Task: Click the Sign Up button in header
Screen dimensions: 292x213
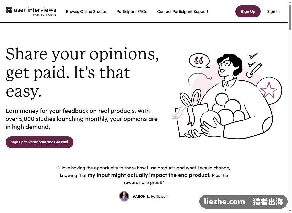Action: 248,11
